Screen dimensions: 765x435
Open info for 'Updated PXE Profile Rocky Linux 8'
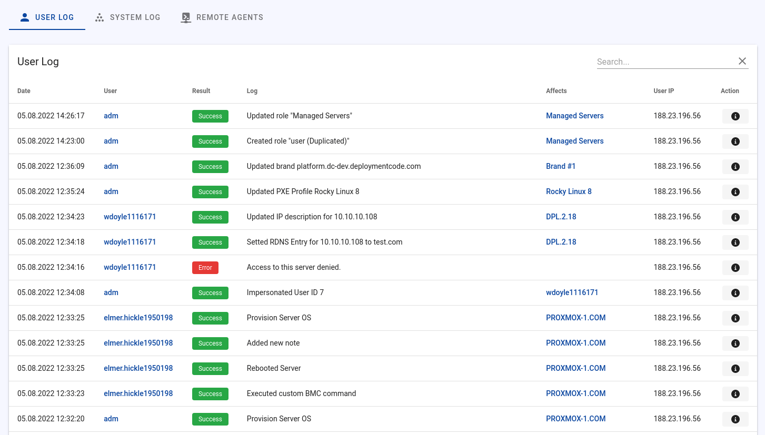tap(735, 192)
